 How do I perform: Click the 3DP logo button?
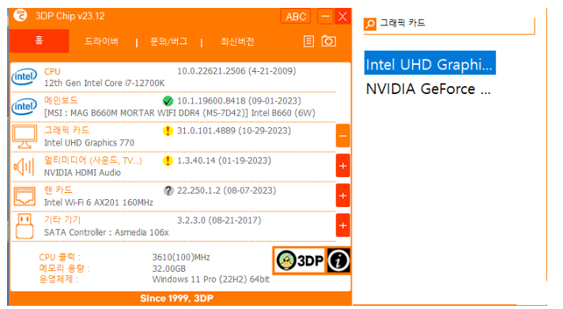pyautogui.click(x=300, y=260)
